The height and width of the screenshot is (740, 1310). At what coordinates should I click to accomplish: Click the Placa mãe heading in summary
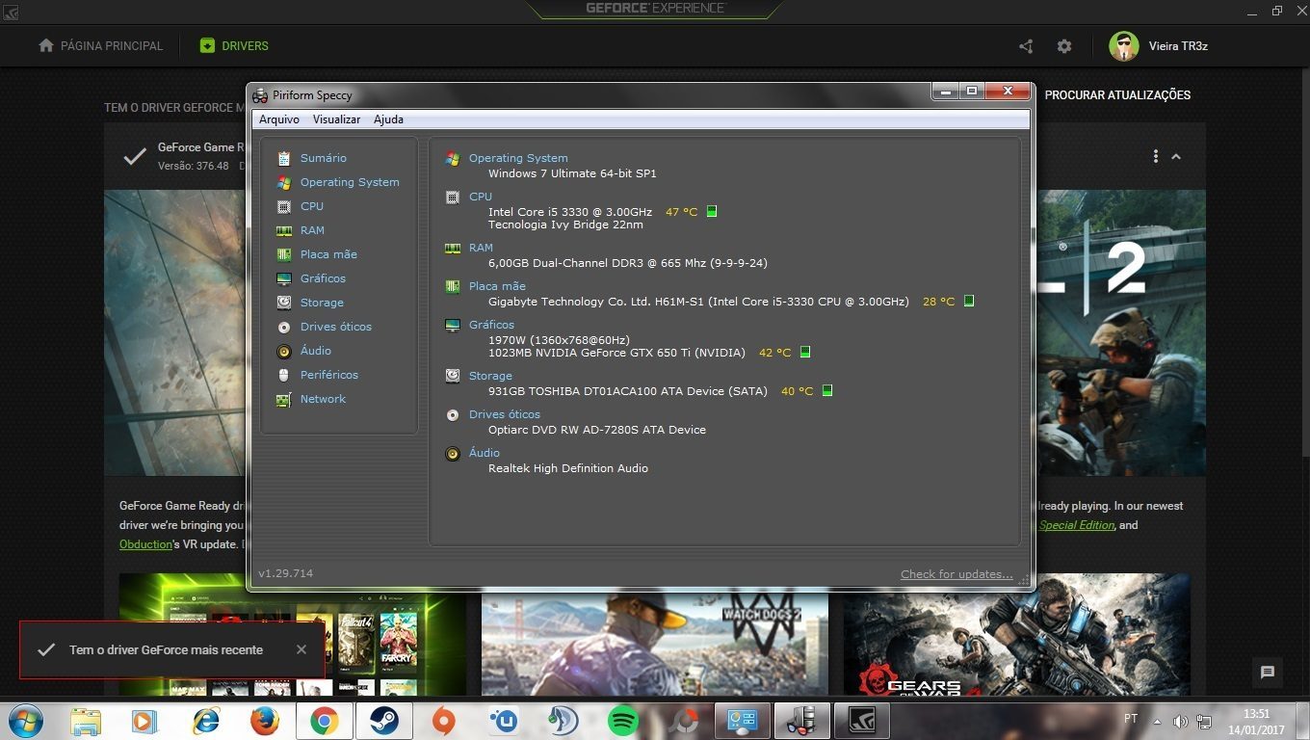(x=497, y=286)
